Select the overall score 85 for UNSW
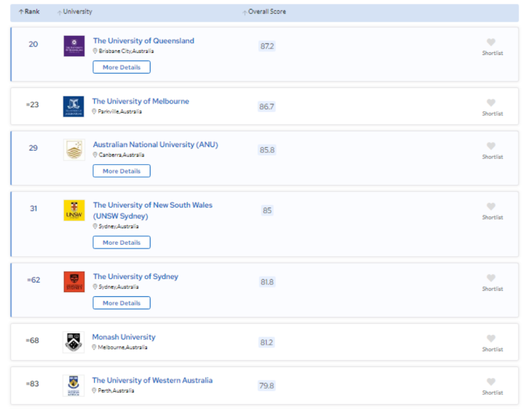The image size is (529, 409). 267,211
